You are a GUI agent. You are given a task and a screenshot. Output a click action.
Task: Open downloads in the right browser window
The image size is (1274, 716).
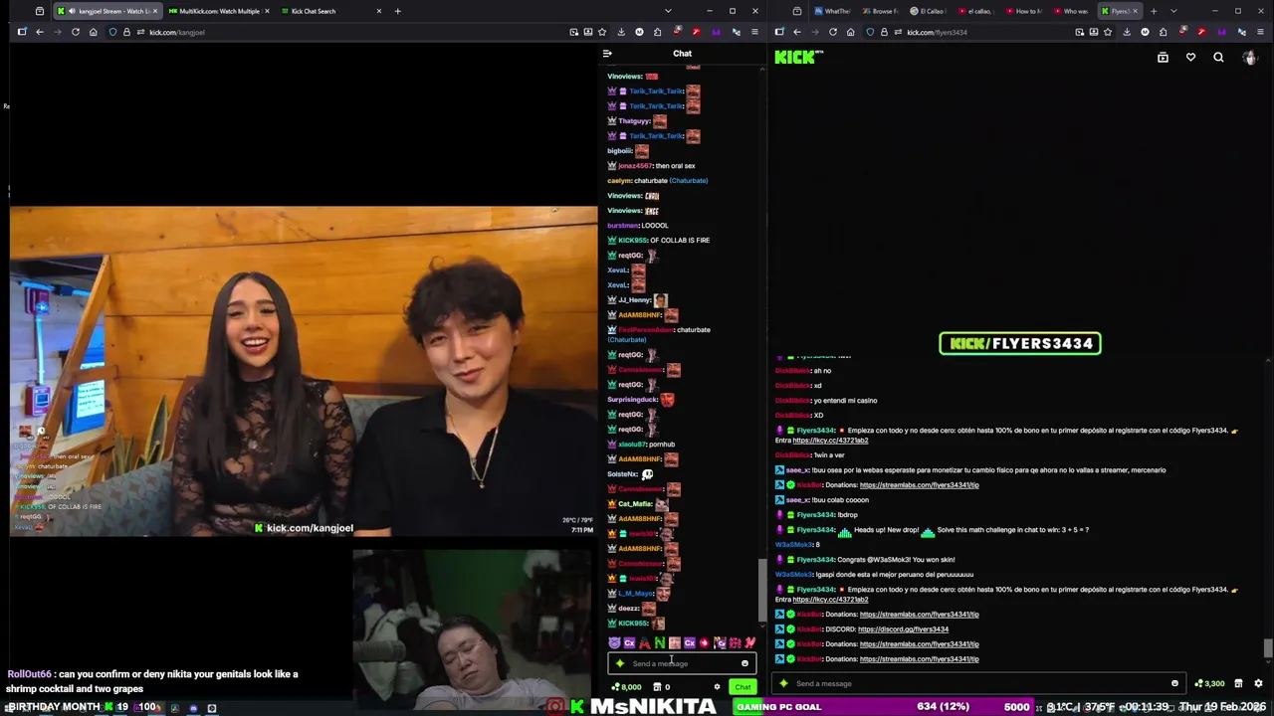click(1127, 32)
